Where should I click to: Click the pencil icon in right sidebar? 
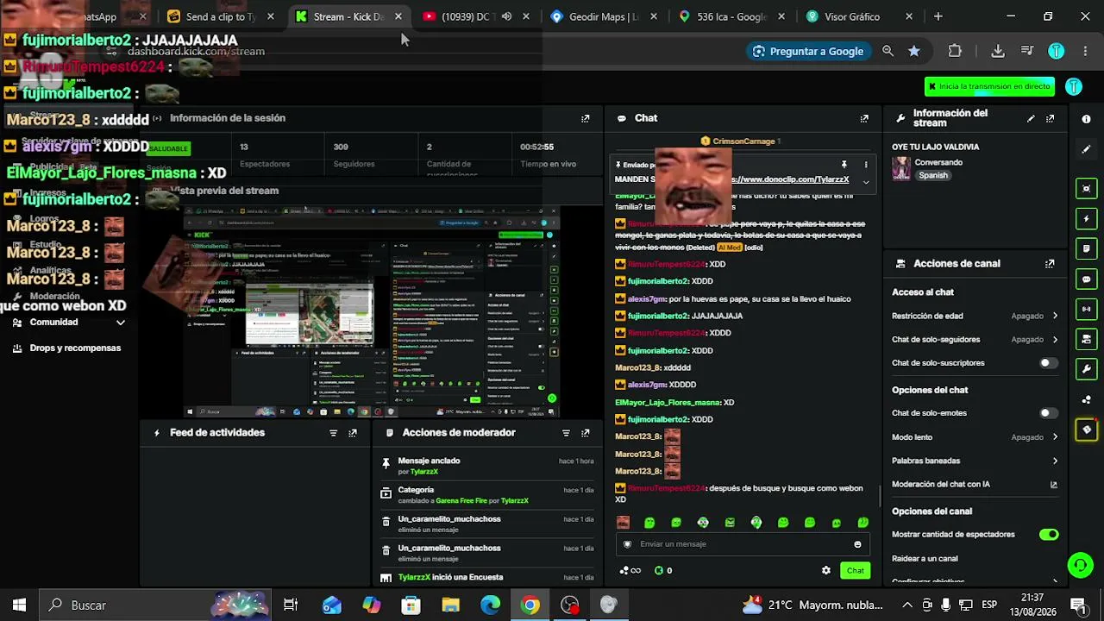(1087, 149)
